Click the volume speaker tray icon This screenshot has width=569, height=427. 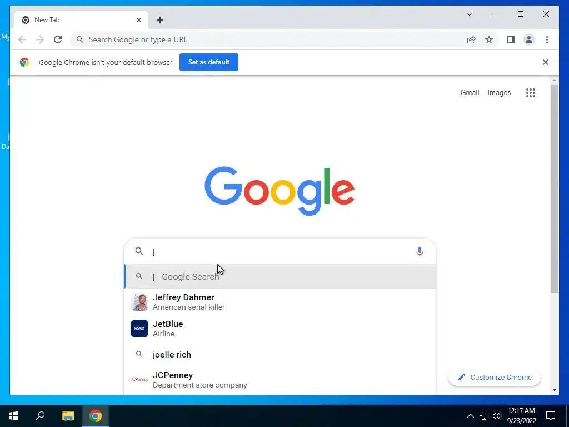tap(497, 416)
